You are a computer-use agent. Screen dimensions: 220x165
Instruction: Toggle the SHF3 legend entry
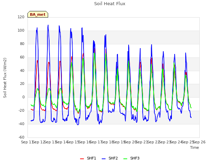(131, 158)
